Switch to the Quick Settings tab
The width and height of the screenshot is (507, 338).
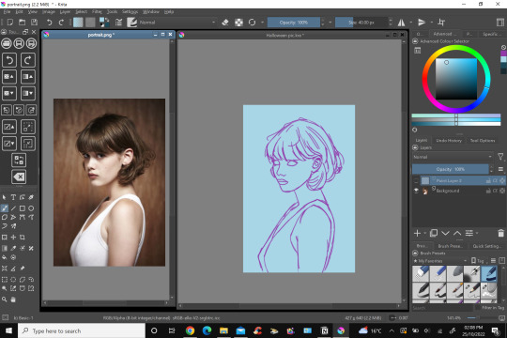click(x=486, y=246)
